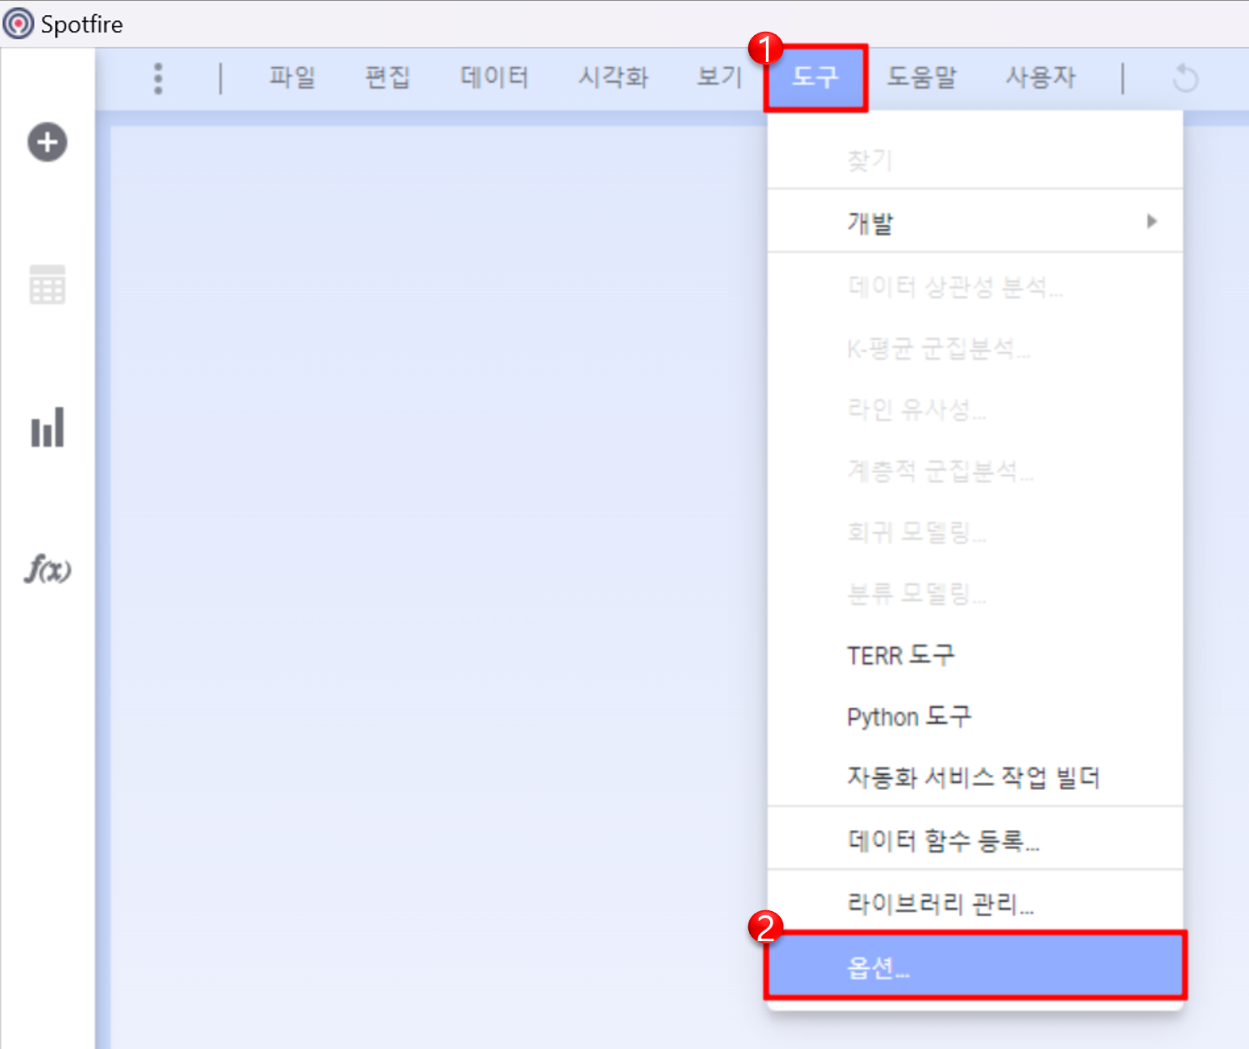Open the 편집 menu
Screen dimensions: 1249x1049
(x=388, y=77)
